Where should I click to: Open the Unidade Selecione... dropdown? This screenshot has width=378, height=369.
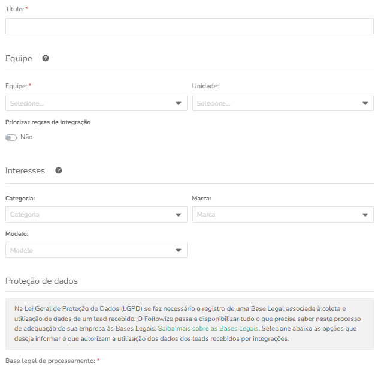point(283,103)
